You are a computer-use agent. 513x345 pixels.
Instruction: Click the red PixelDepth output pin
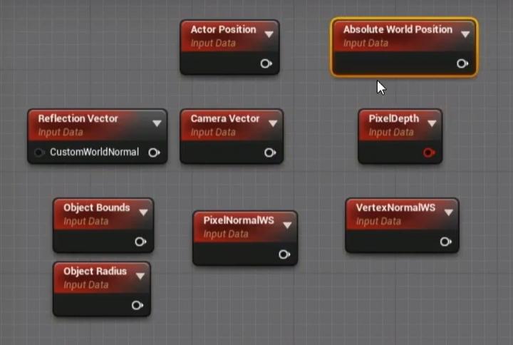tap(429, 153)
